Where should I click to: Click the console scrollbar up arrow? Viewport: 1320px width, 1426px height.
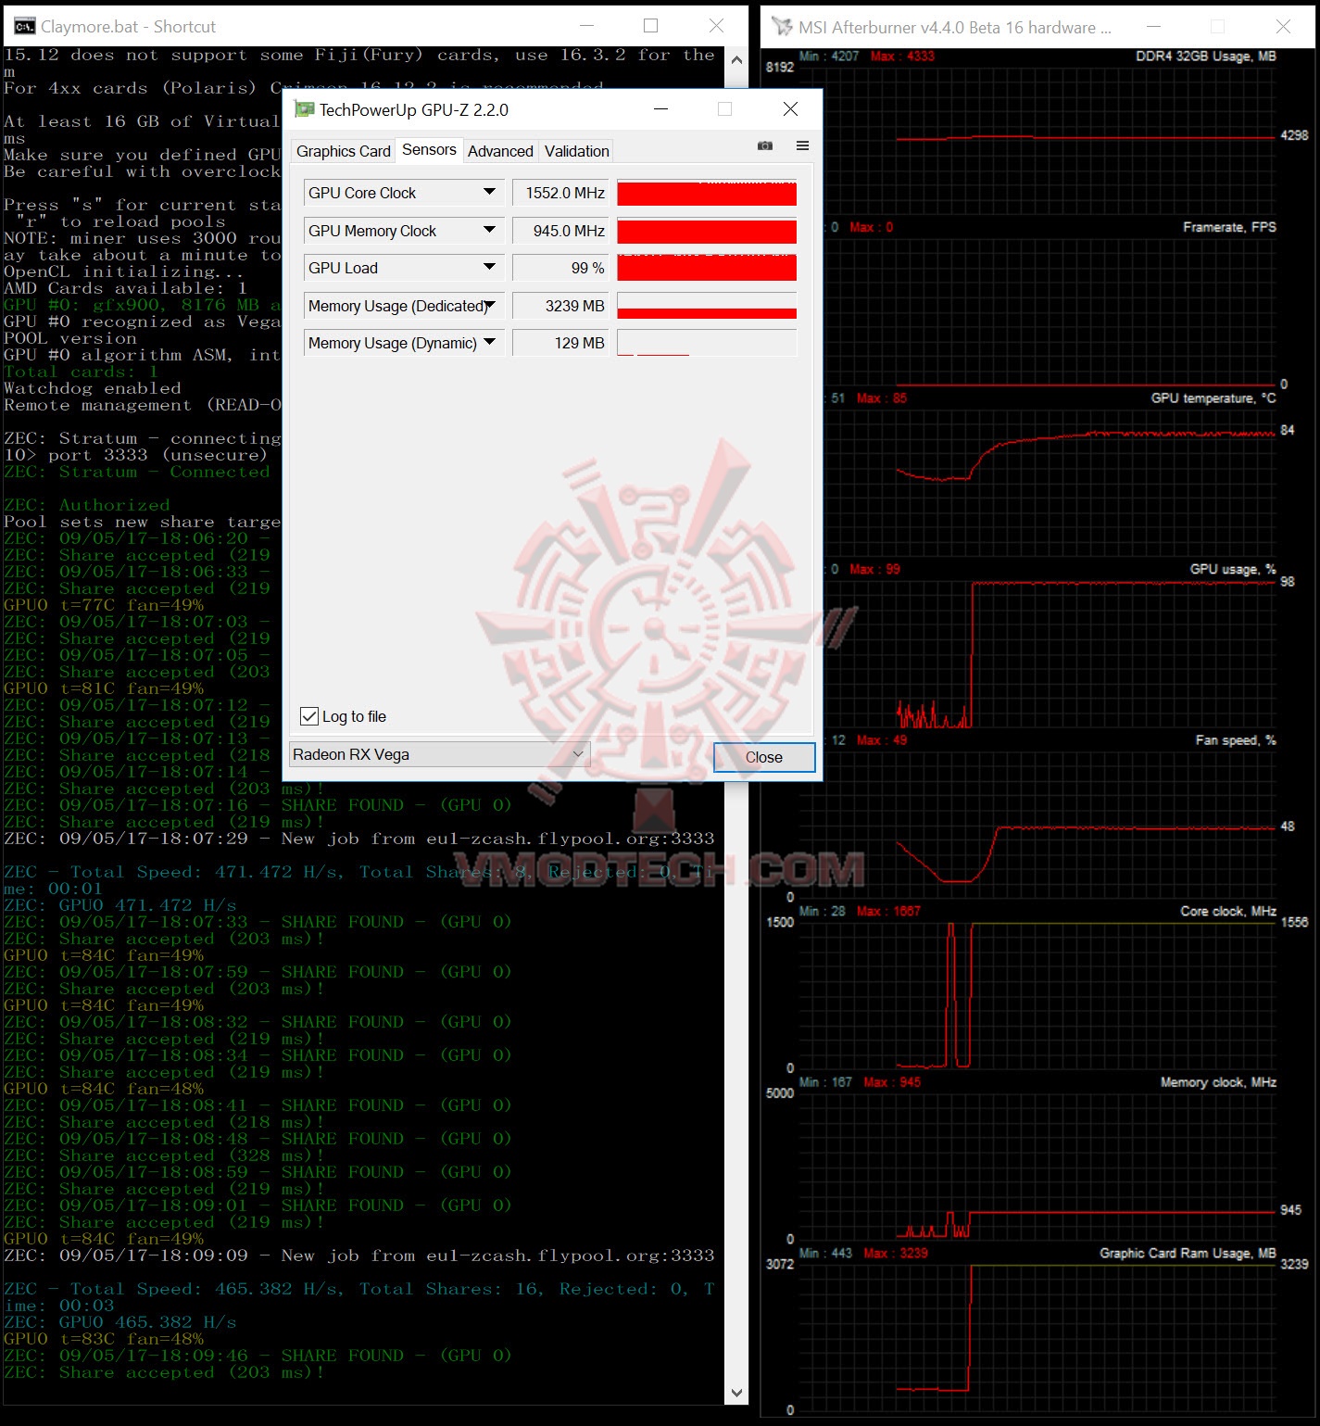coord(736,60)
